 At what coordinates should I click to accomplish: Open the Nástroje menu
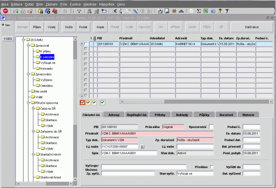tap(90, 4)
